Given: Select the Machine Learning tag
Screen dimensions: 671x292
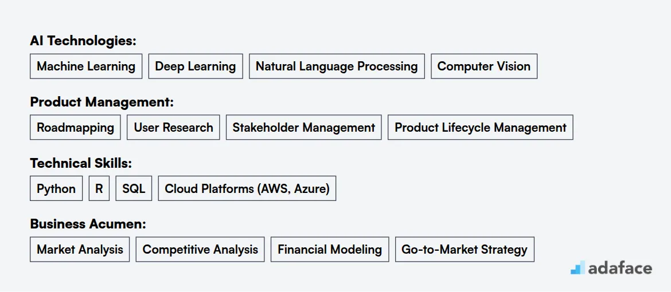Looking at the screenshot, I should (x=86, y=66).
